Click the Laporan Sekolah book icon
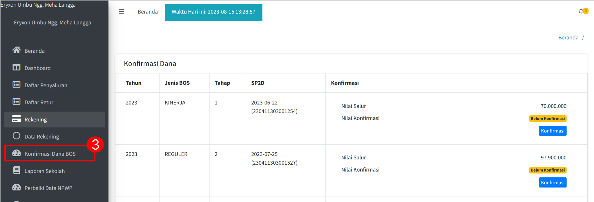This screenshot has height=202, width=594. coord(17,170)
